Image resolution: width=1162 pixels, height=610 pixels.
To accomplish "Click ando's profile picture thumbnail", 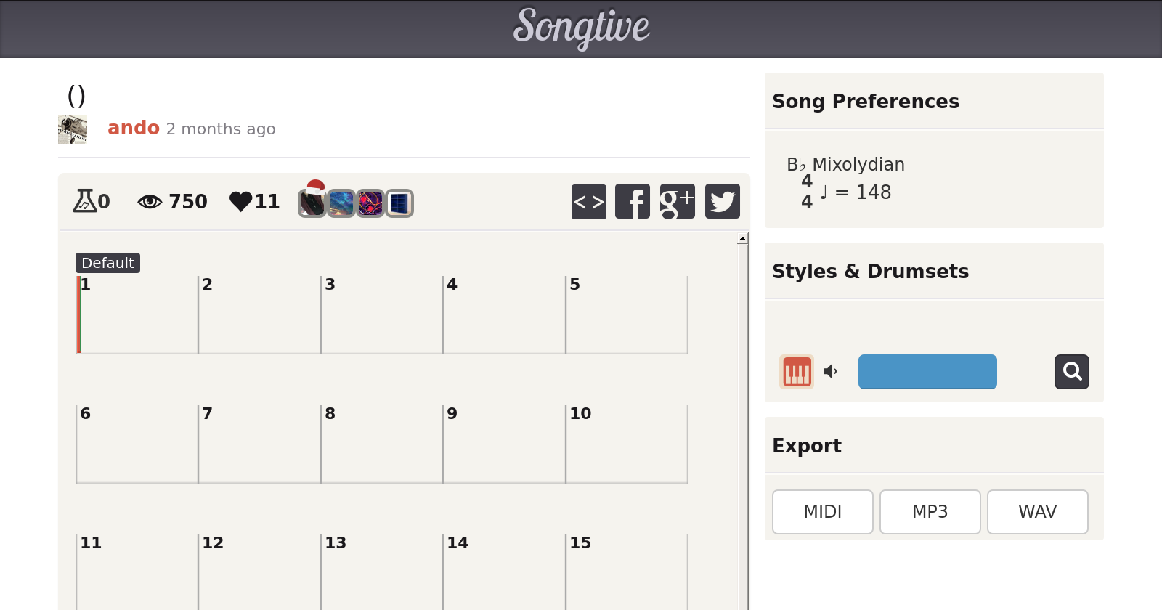I will tap(73, 129).
